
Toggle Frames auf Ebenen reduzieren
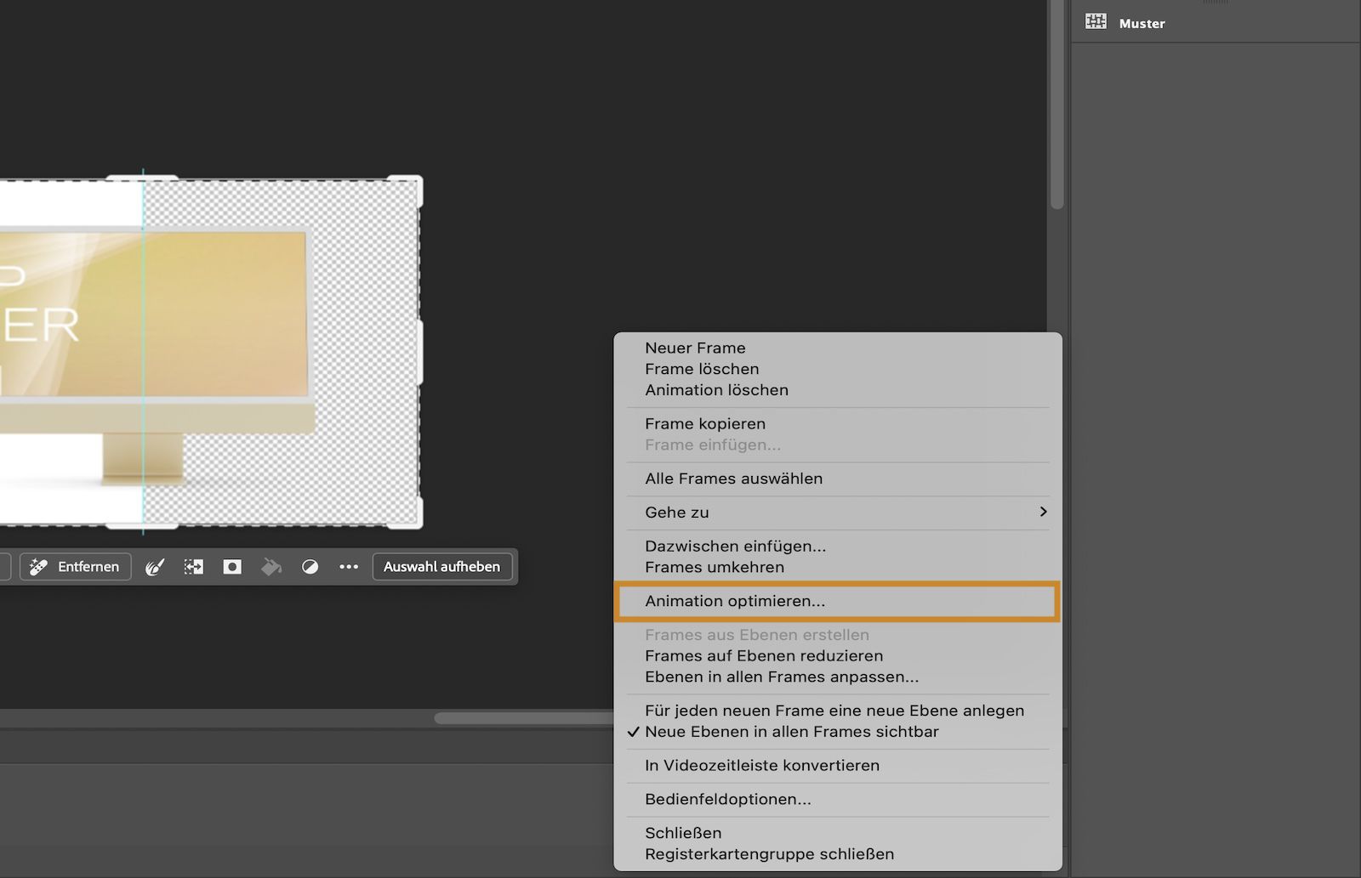764,655
